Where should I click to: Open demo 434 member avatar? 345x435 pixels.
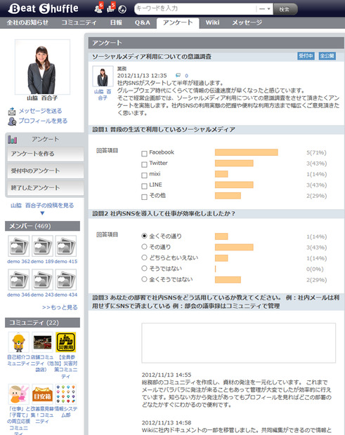click(66, 279)
